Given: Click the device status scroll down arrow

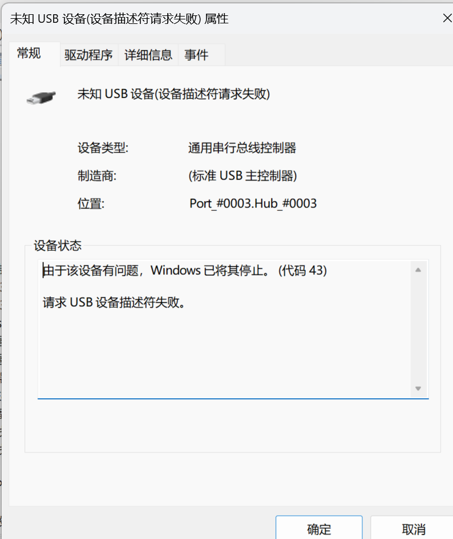Looking at the screenshot, I should (418, 389).
